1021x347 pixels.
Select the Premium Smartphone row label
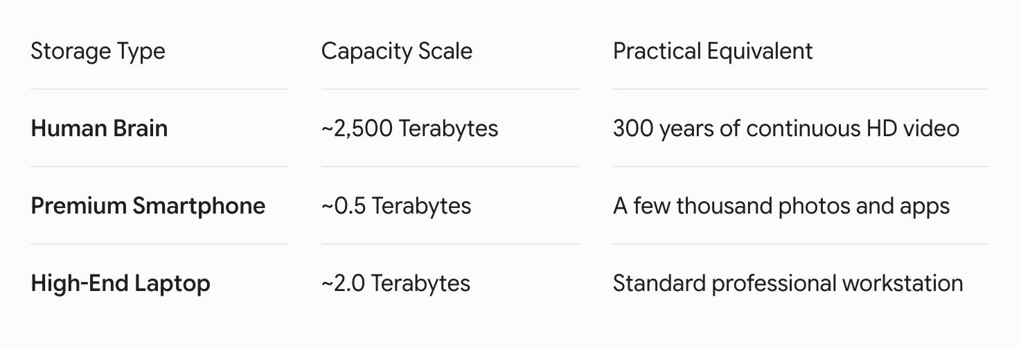coord(148,206)
